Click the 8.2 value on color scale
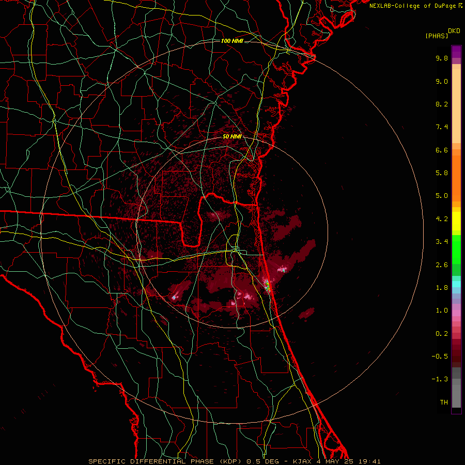 tap(442, 104)
